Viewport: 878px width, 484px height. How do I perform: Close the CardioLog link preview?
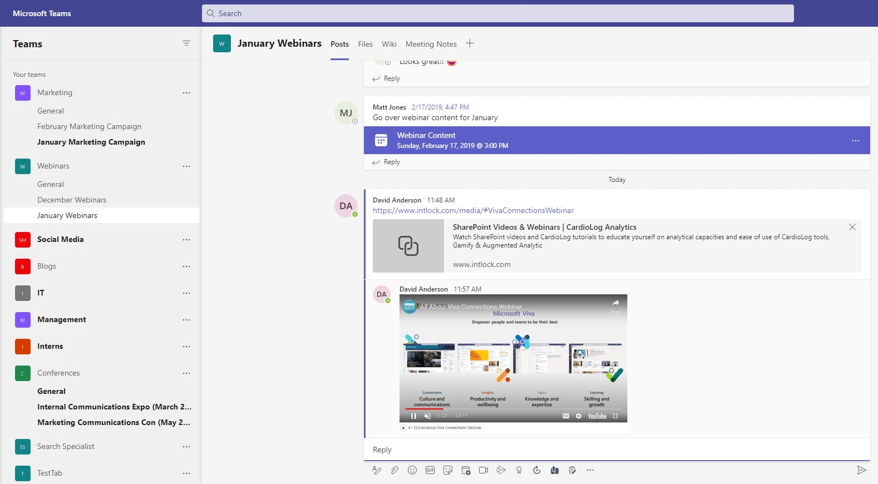pyautogui.click(x=852, y=227)
